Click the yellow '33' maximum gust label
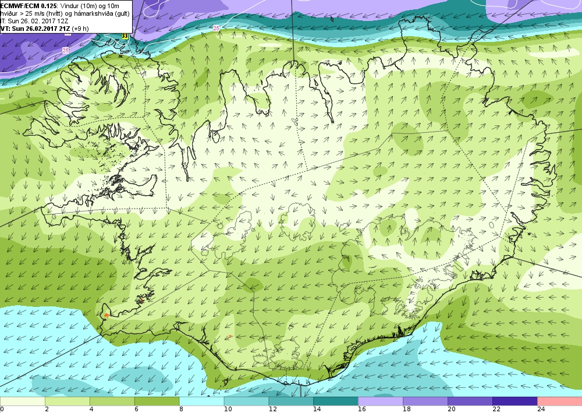Image resolution: width=582 pixels, height=413 pixels. coord(125,36)
